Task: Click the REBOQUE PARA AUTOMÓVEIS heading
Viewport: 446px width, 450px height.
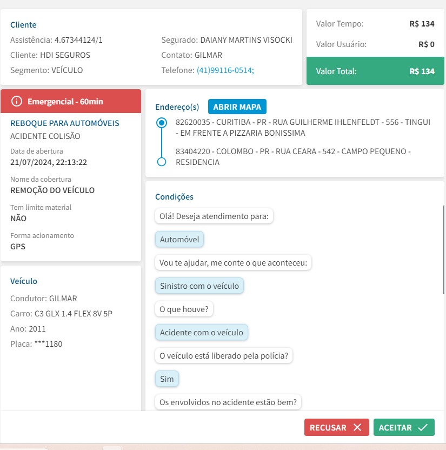Action: (65, 123)
